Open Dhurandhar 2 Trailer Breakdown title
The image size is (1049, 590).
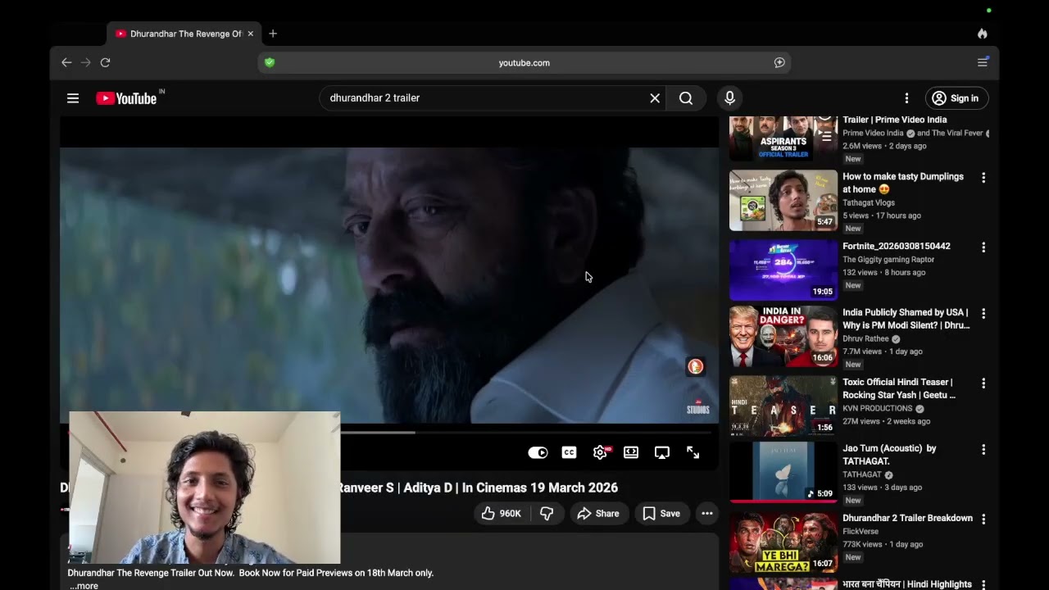pos(907,519)
